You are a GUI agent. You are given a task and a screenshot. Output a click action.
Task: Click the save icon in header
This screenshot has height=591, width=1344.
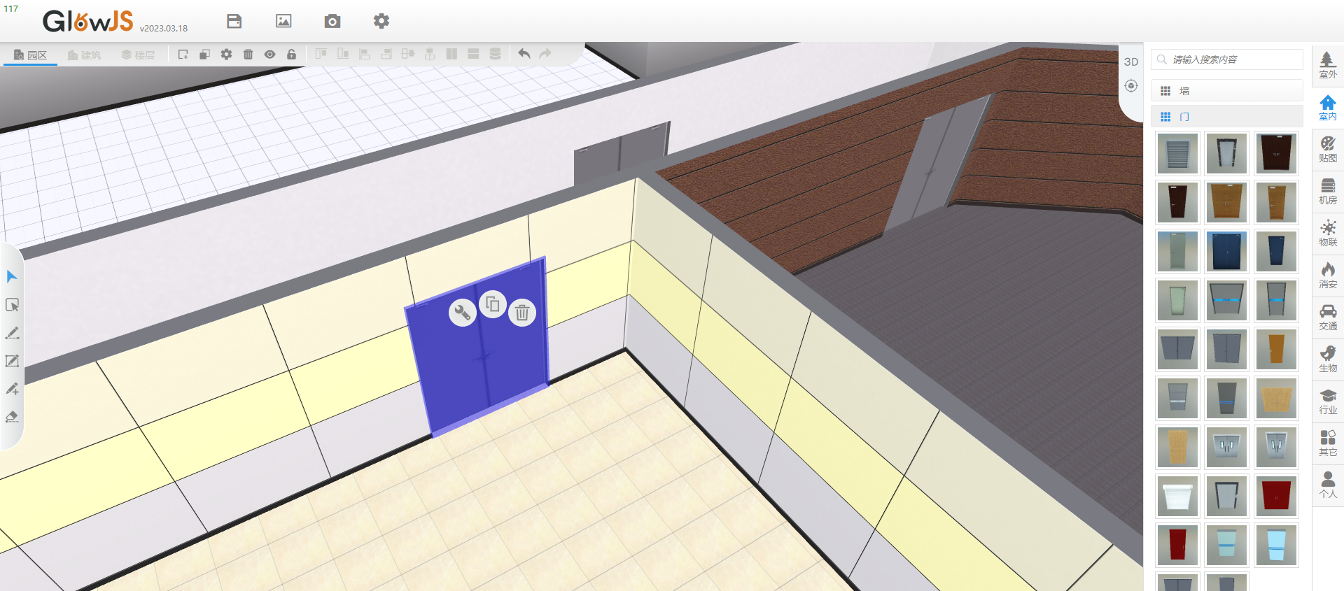click(x=234, y=21)
